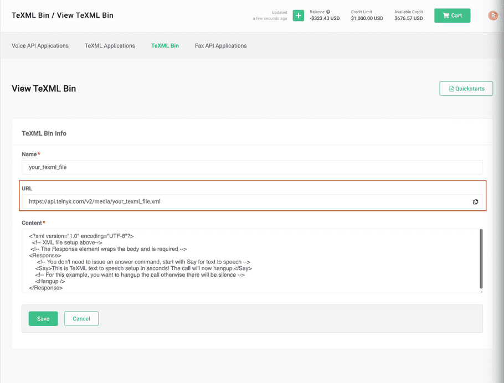The height and width of the screenshot is (383, 504).
Task: Cancel editing the TeXML Bin
Action: point(81,319)
